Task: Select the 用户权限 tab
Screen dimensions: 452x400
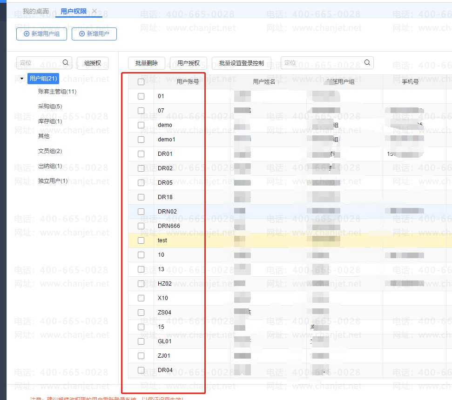Action: (x=74, y=11)
